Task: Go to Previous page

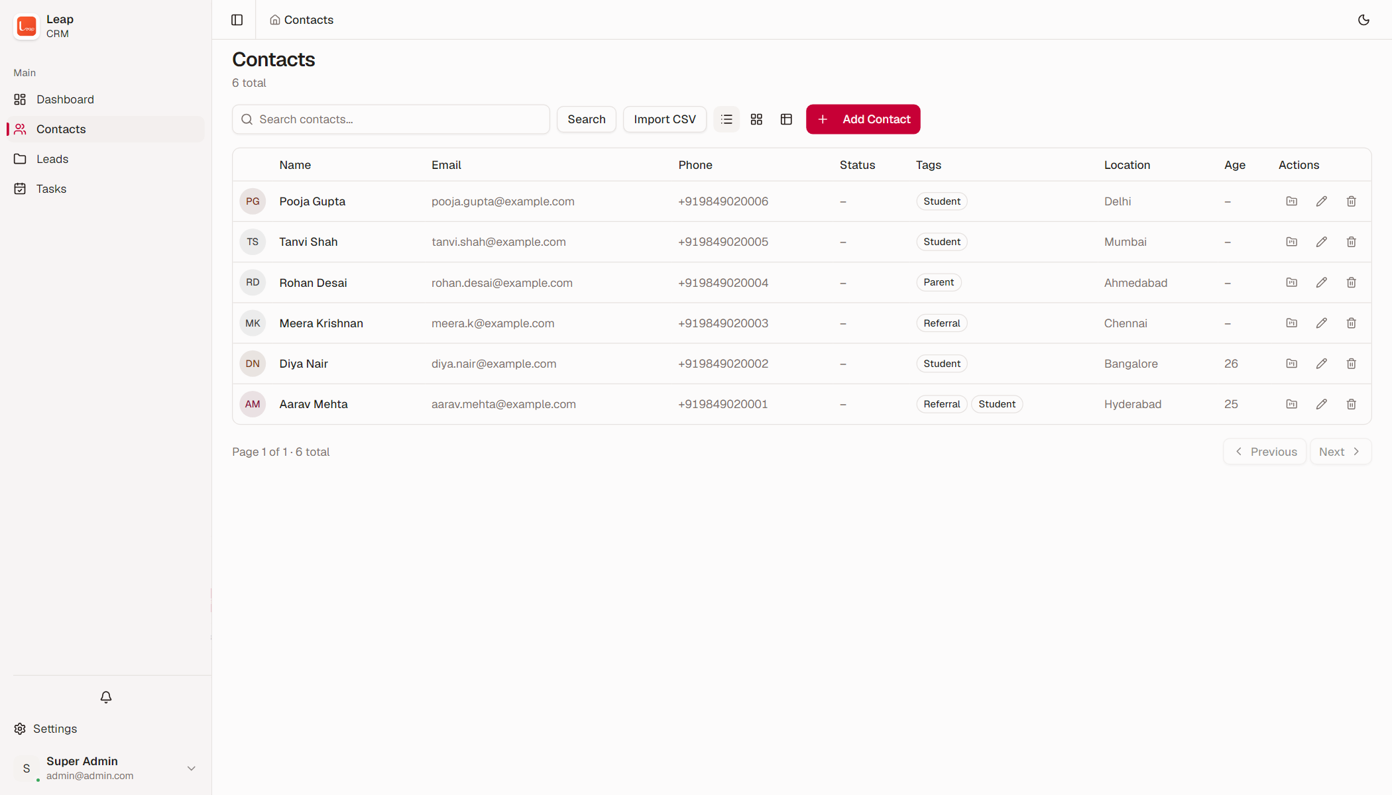Action: click(x=1265, y=452)
